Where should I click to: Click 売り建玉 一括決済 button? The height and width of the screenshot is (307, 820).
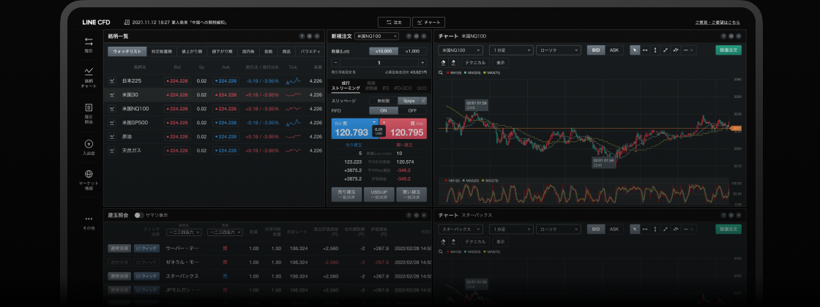pyautogui.click(x=347, y=194)
